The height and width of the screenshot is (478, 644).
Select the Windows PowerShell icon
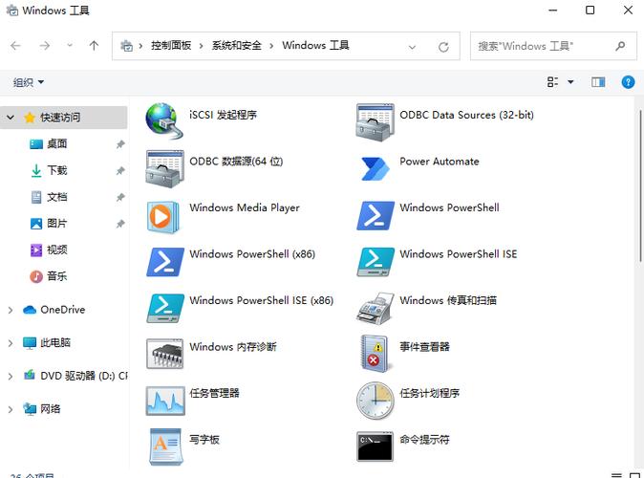point(375,215)
